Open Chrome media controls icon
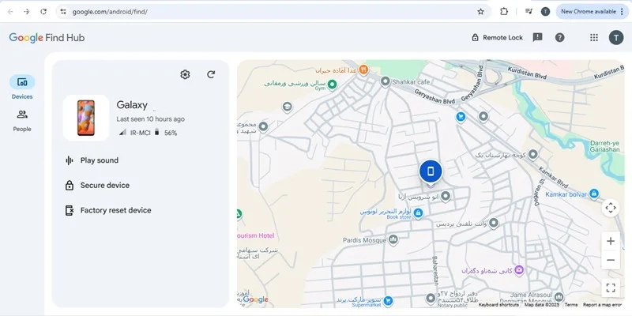The image size is (632, 316). (x=529, y=12)
